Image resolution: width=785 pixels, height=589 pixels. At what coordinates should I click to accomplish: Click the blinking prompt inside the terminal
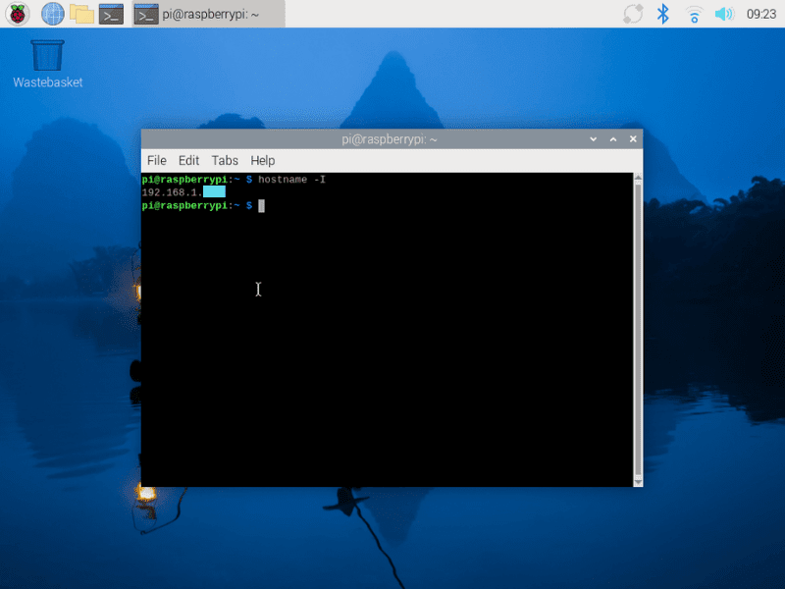click(261, 206)
